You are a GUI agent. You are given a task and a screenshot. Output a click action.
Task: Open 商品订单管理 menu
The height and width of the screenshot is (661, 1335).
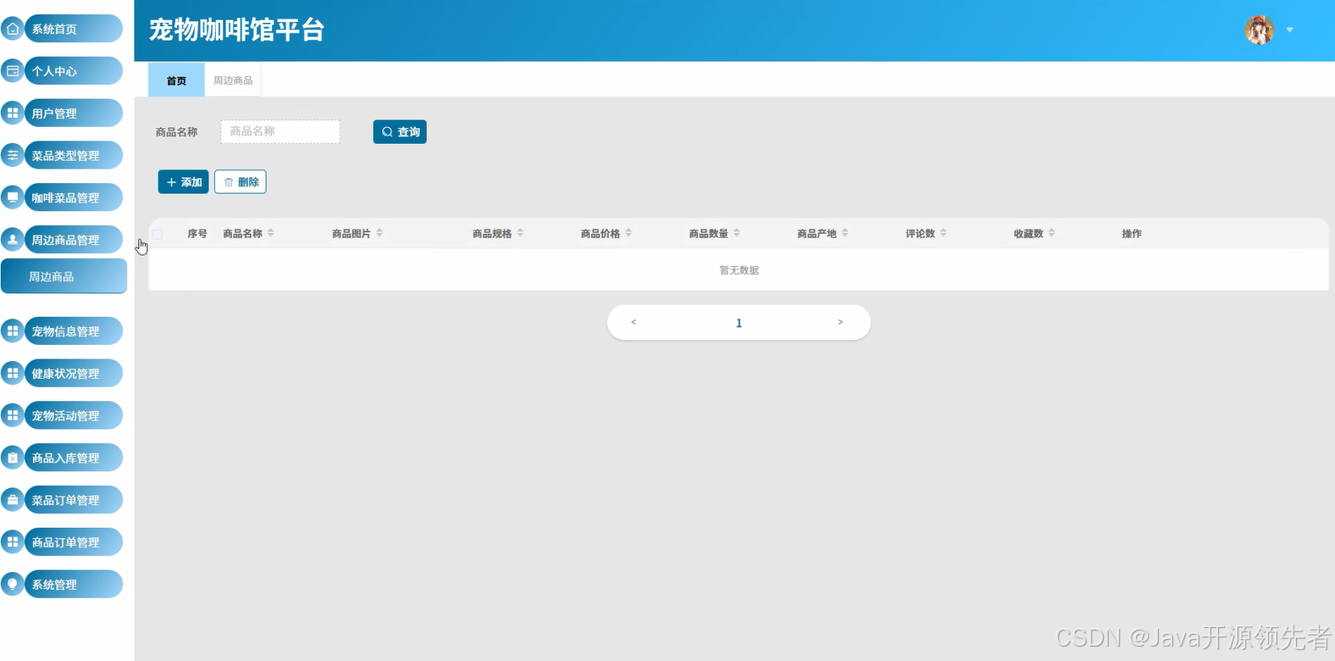tap(73, 542)
